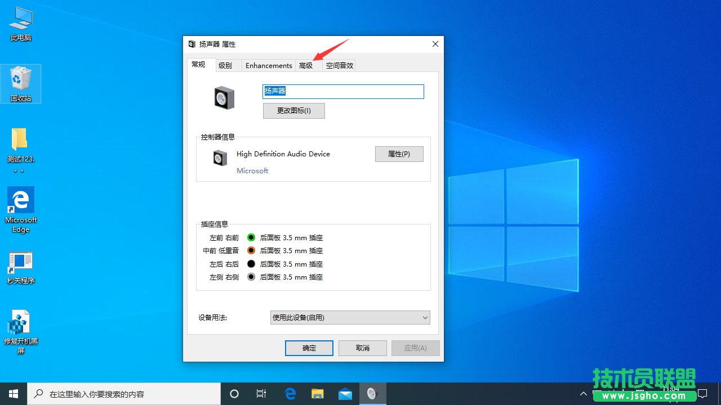Click the 扬声器 speaker name input field
Viewport: 721px width, 405px height.
pyautogui.click(x=342, y=91)
